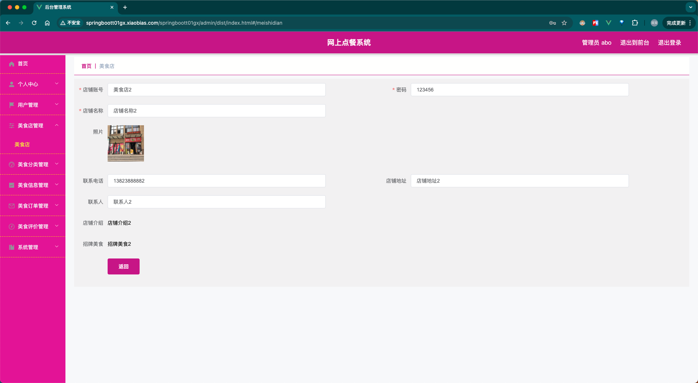Viewport: 698px width, 383px height.
Task: Click 退出登录 in the header
Action: click(x=670, y=42)
